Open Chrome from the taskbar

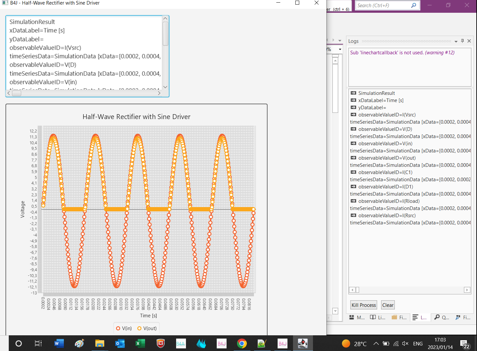click(242, 343)
